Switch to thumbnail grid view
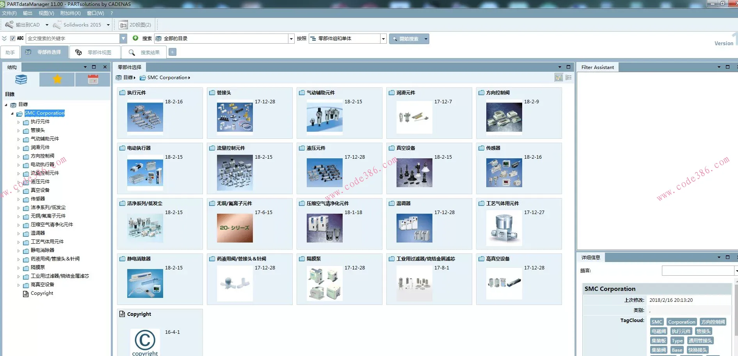Viewport: 738px width, 356px height. click(559, 78)
